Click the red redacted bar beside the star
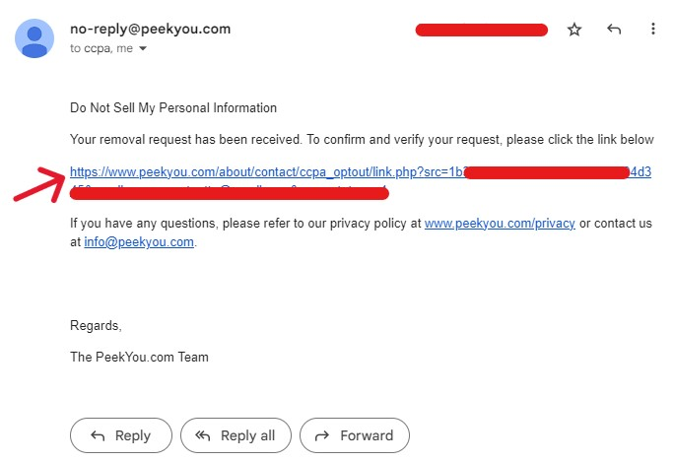 click(x=482, y=30)
